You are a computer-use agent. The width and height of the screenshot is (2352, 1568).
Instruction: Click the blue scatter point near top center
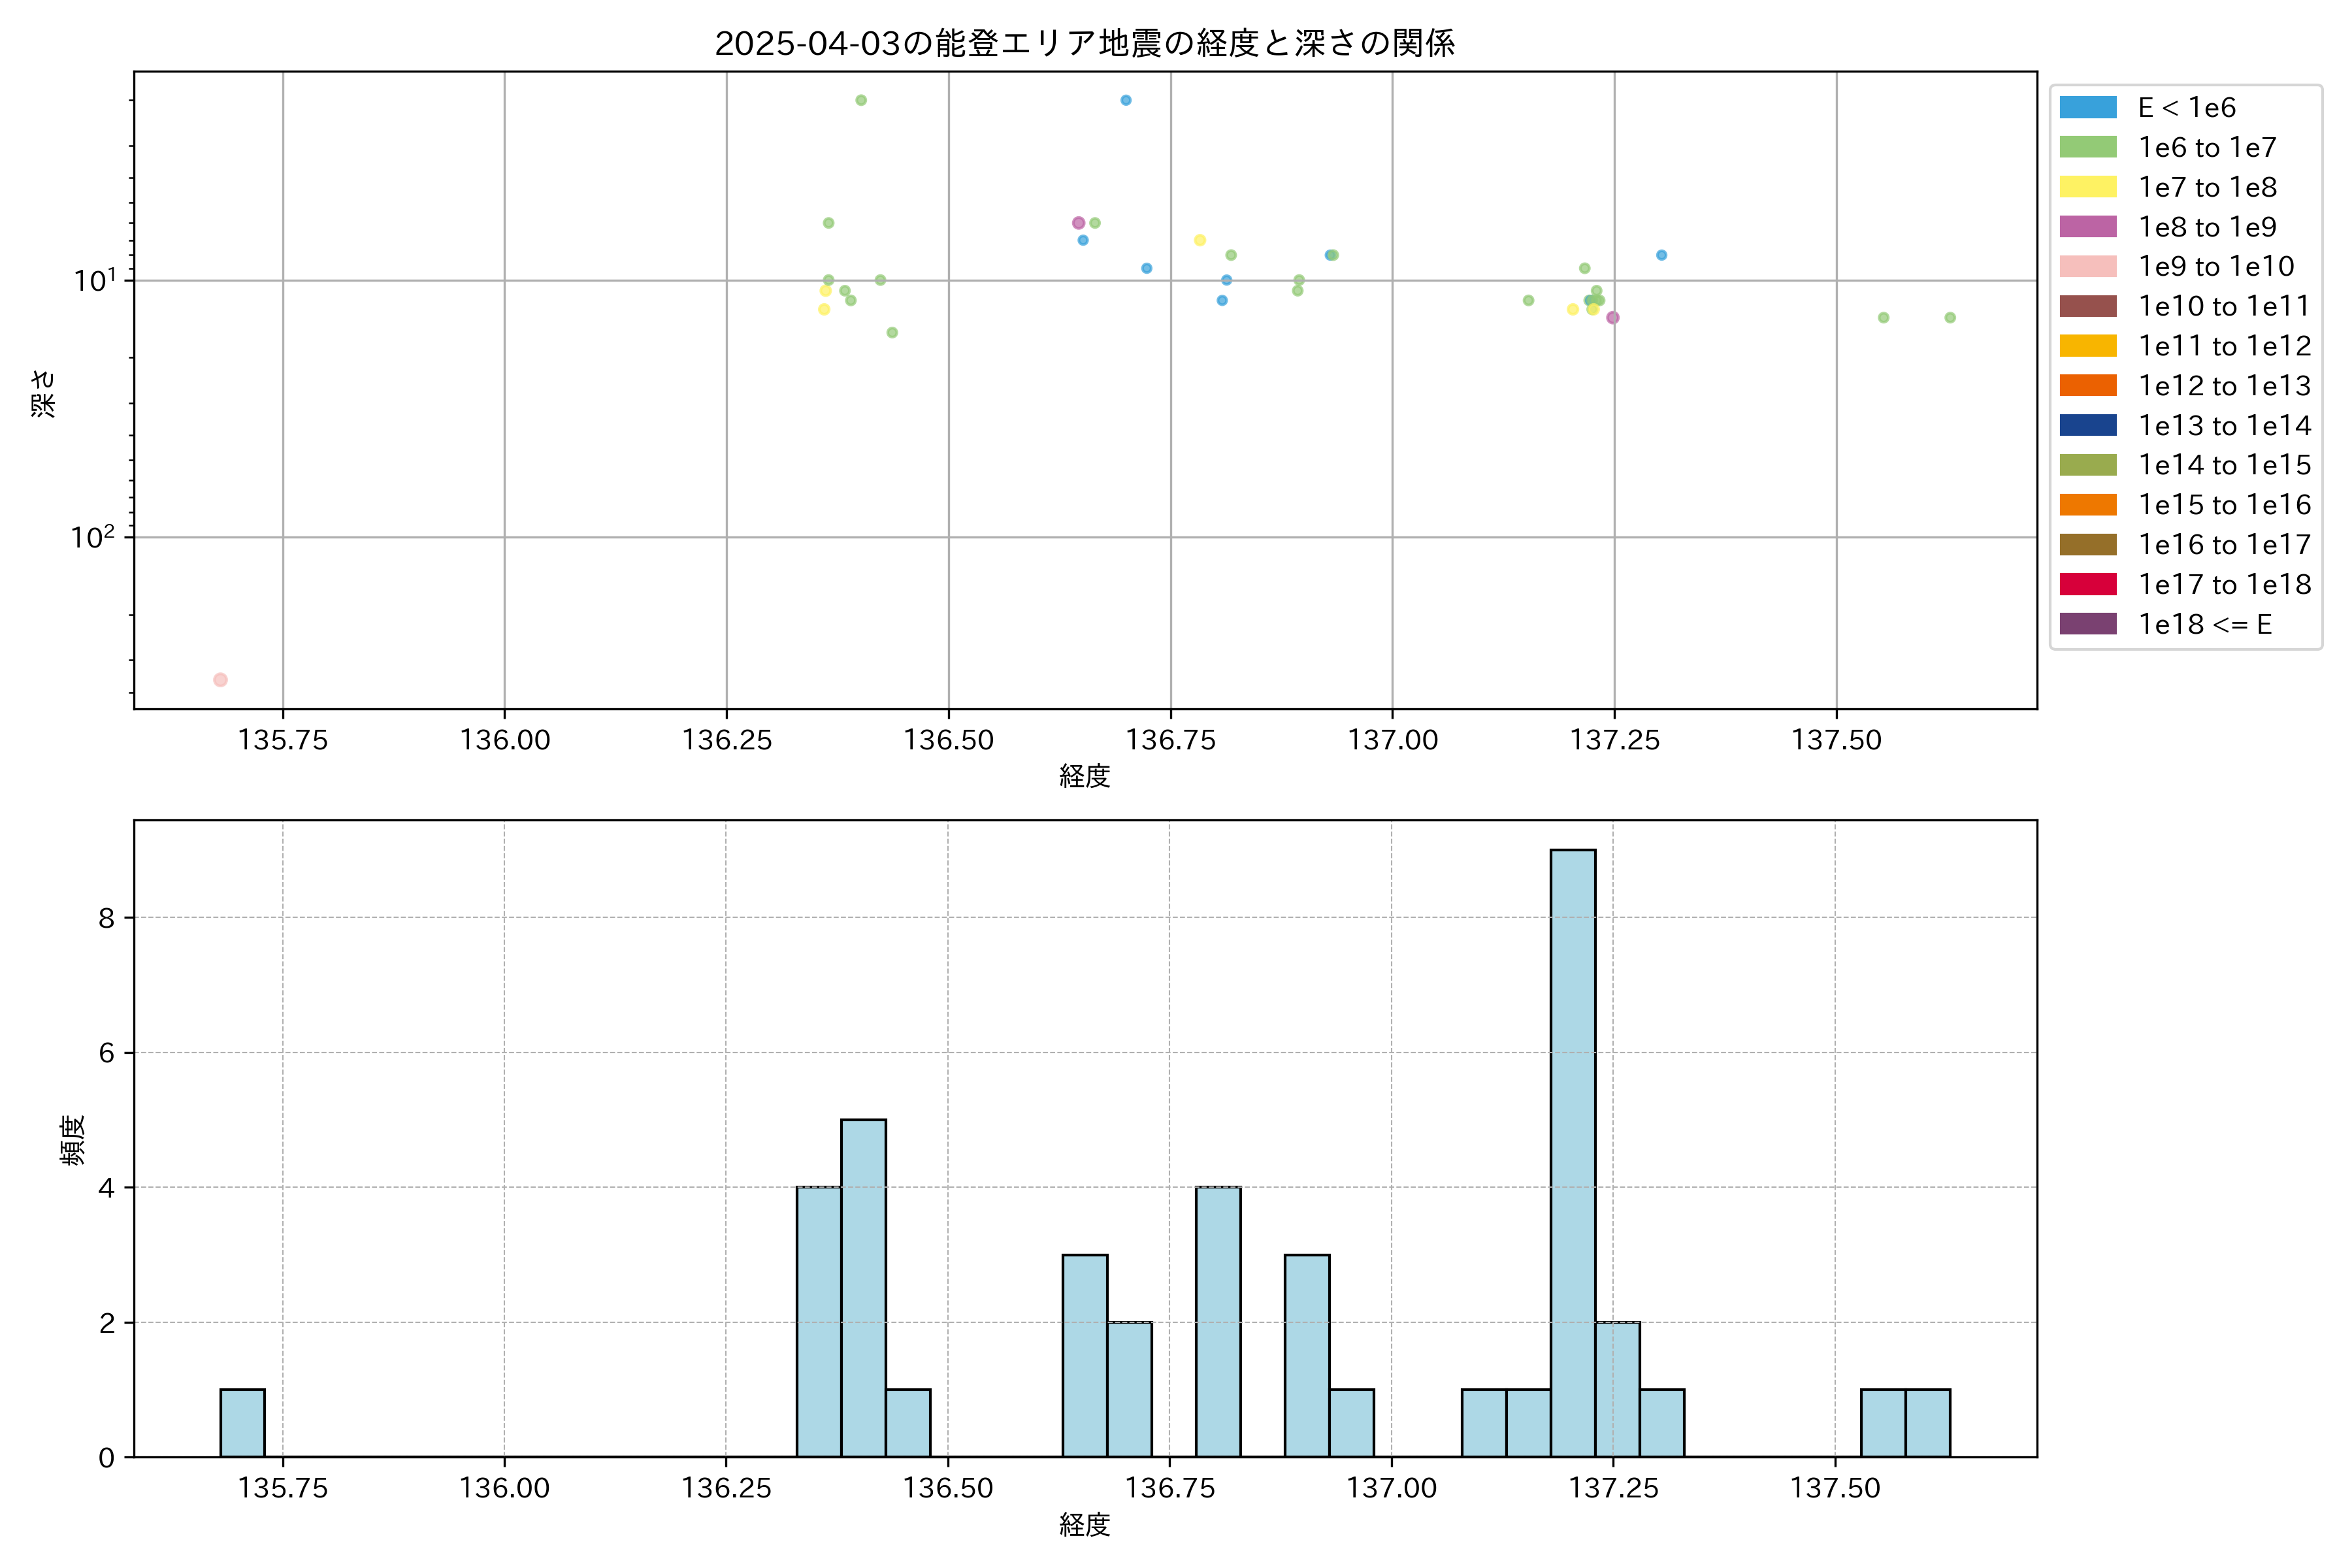point(1125,100)
